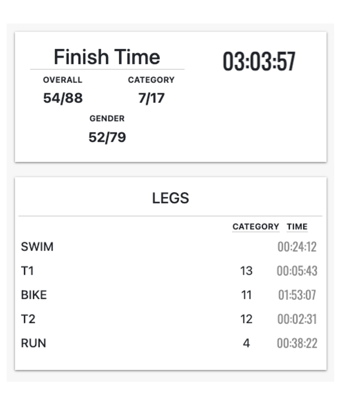Screen dimensions: 338x416
Task: Click the swim time 00:24:12
Action: (x=297, y=247)
